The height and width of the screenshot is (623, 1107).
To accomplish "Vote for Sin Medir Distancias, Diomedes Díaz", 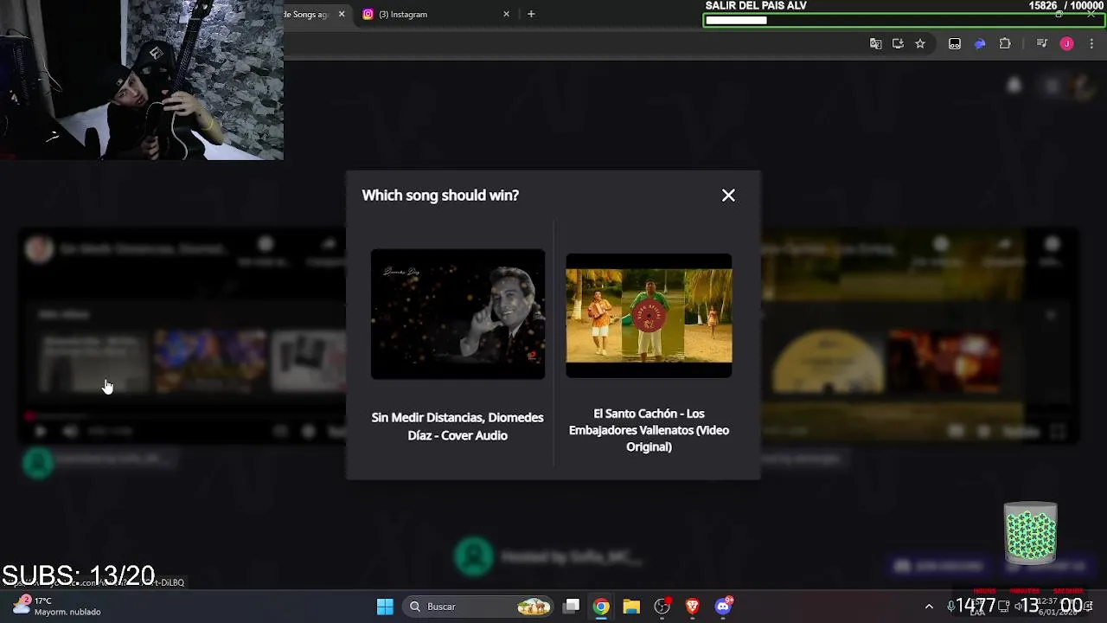I will coord(458,427).
